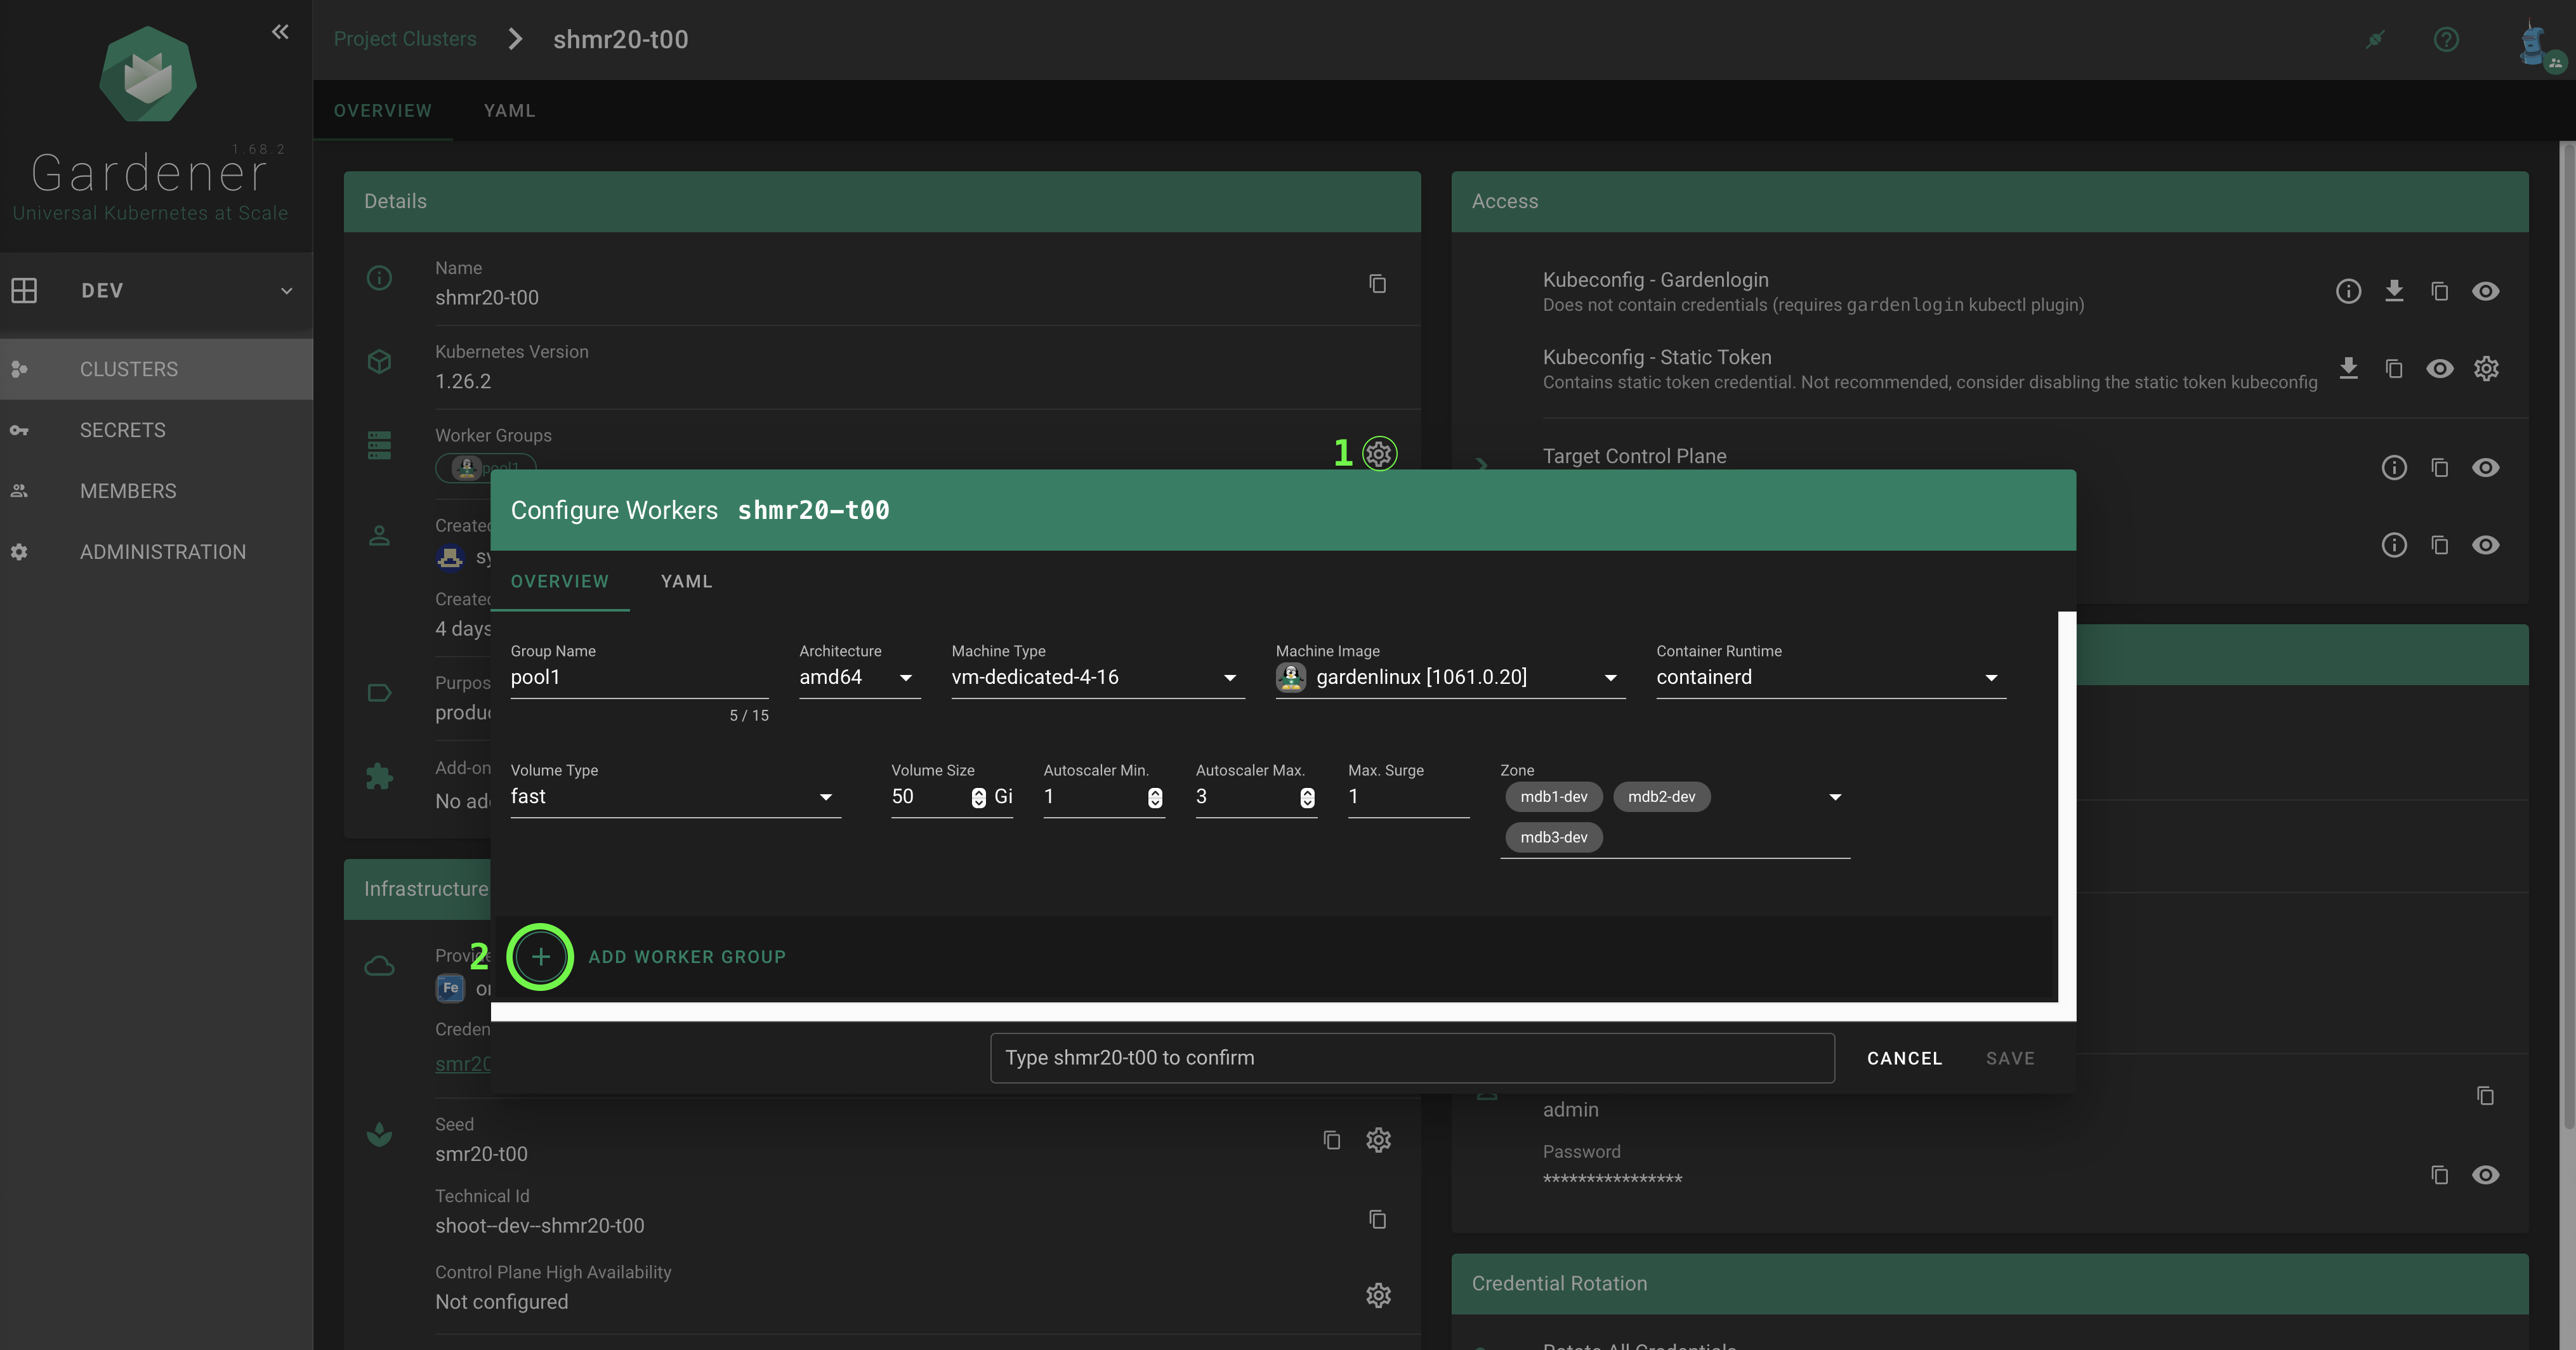Image resolution: width=2576 pixels, height=1350 pixels.
Task: Download the Kubeconfig - Gardenlogin file
Action: pyautogui.click(x=2395, y=291)
